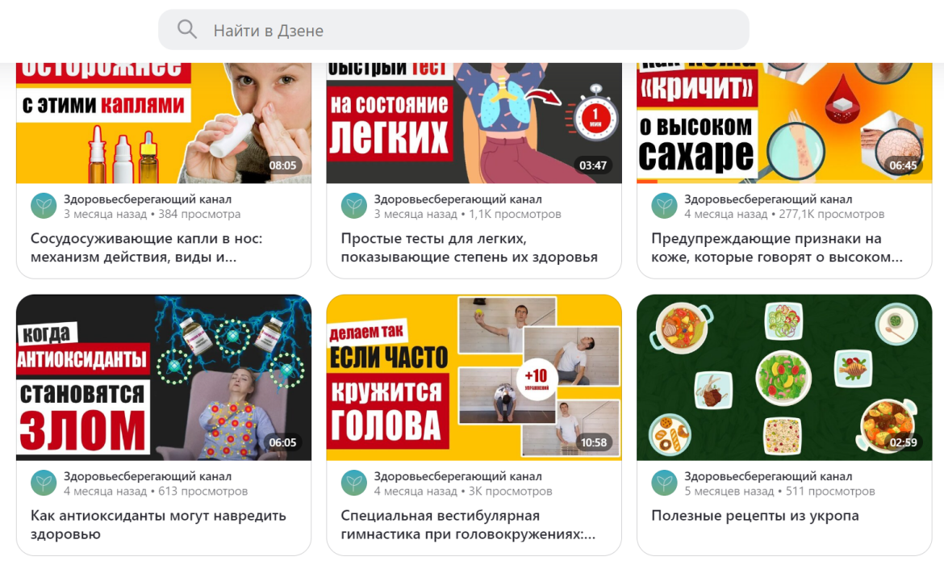Open the nasal drops video thumbnail
Viewport: 944px width, 561px height.
click(164, 123)
